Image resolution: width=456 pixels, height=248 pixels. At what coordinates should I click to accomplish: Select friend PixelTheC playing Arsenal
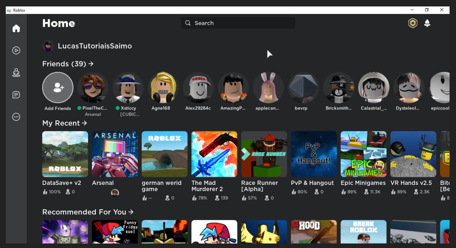(x=93, y=87)
